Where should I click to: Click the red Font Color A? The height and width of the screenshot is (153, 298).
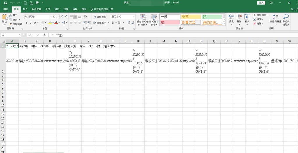56,23
